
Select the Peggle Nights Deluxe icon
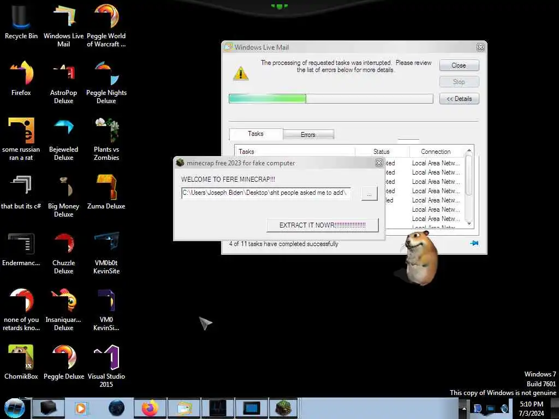coord(106,83)
